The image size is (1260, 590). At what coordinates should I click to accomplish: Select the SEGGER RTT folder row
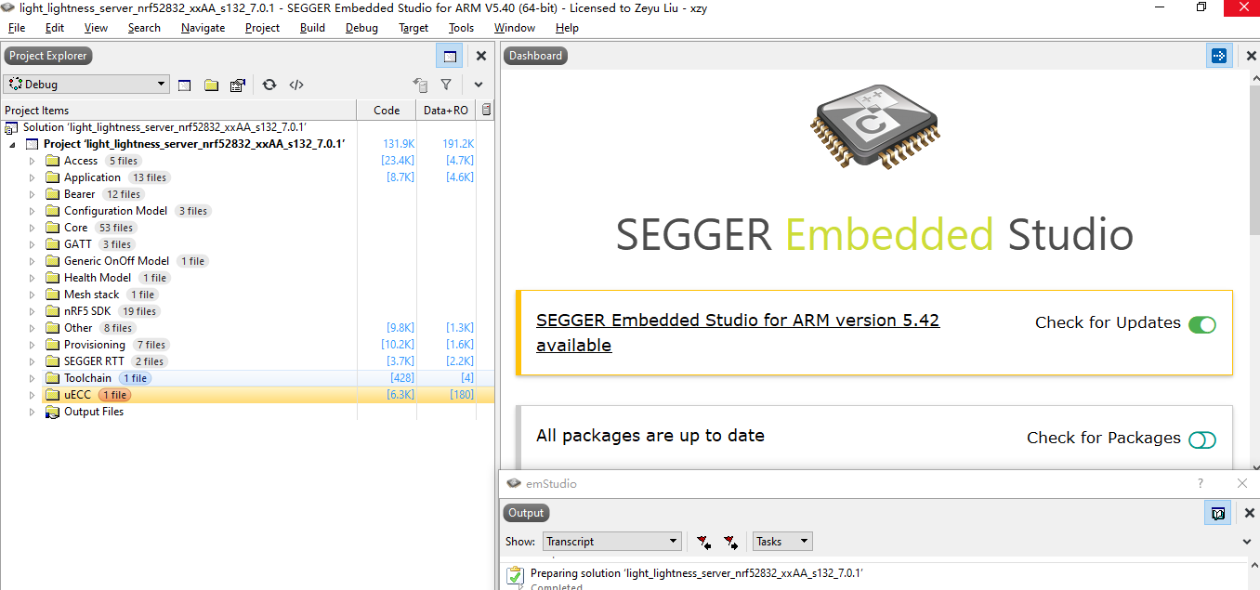click(247, 361)
